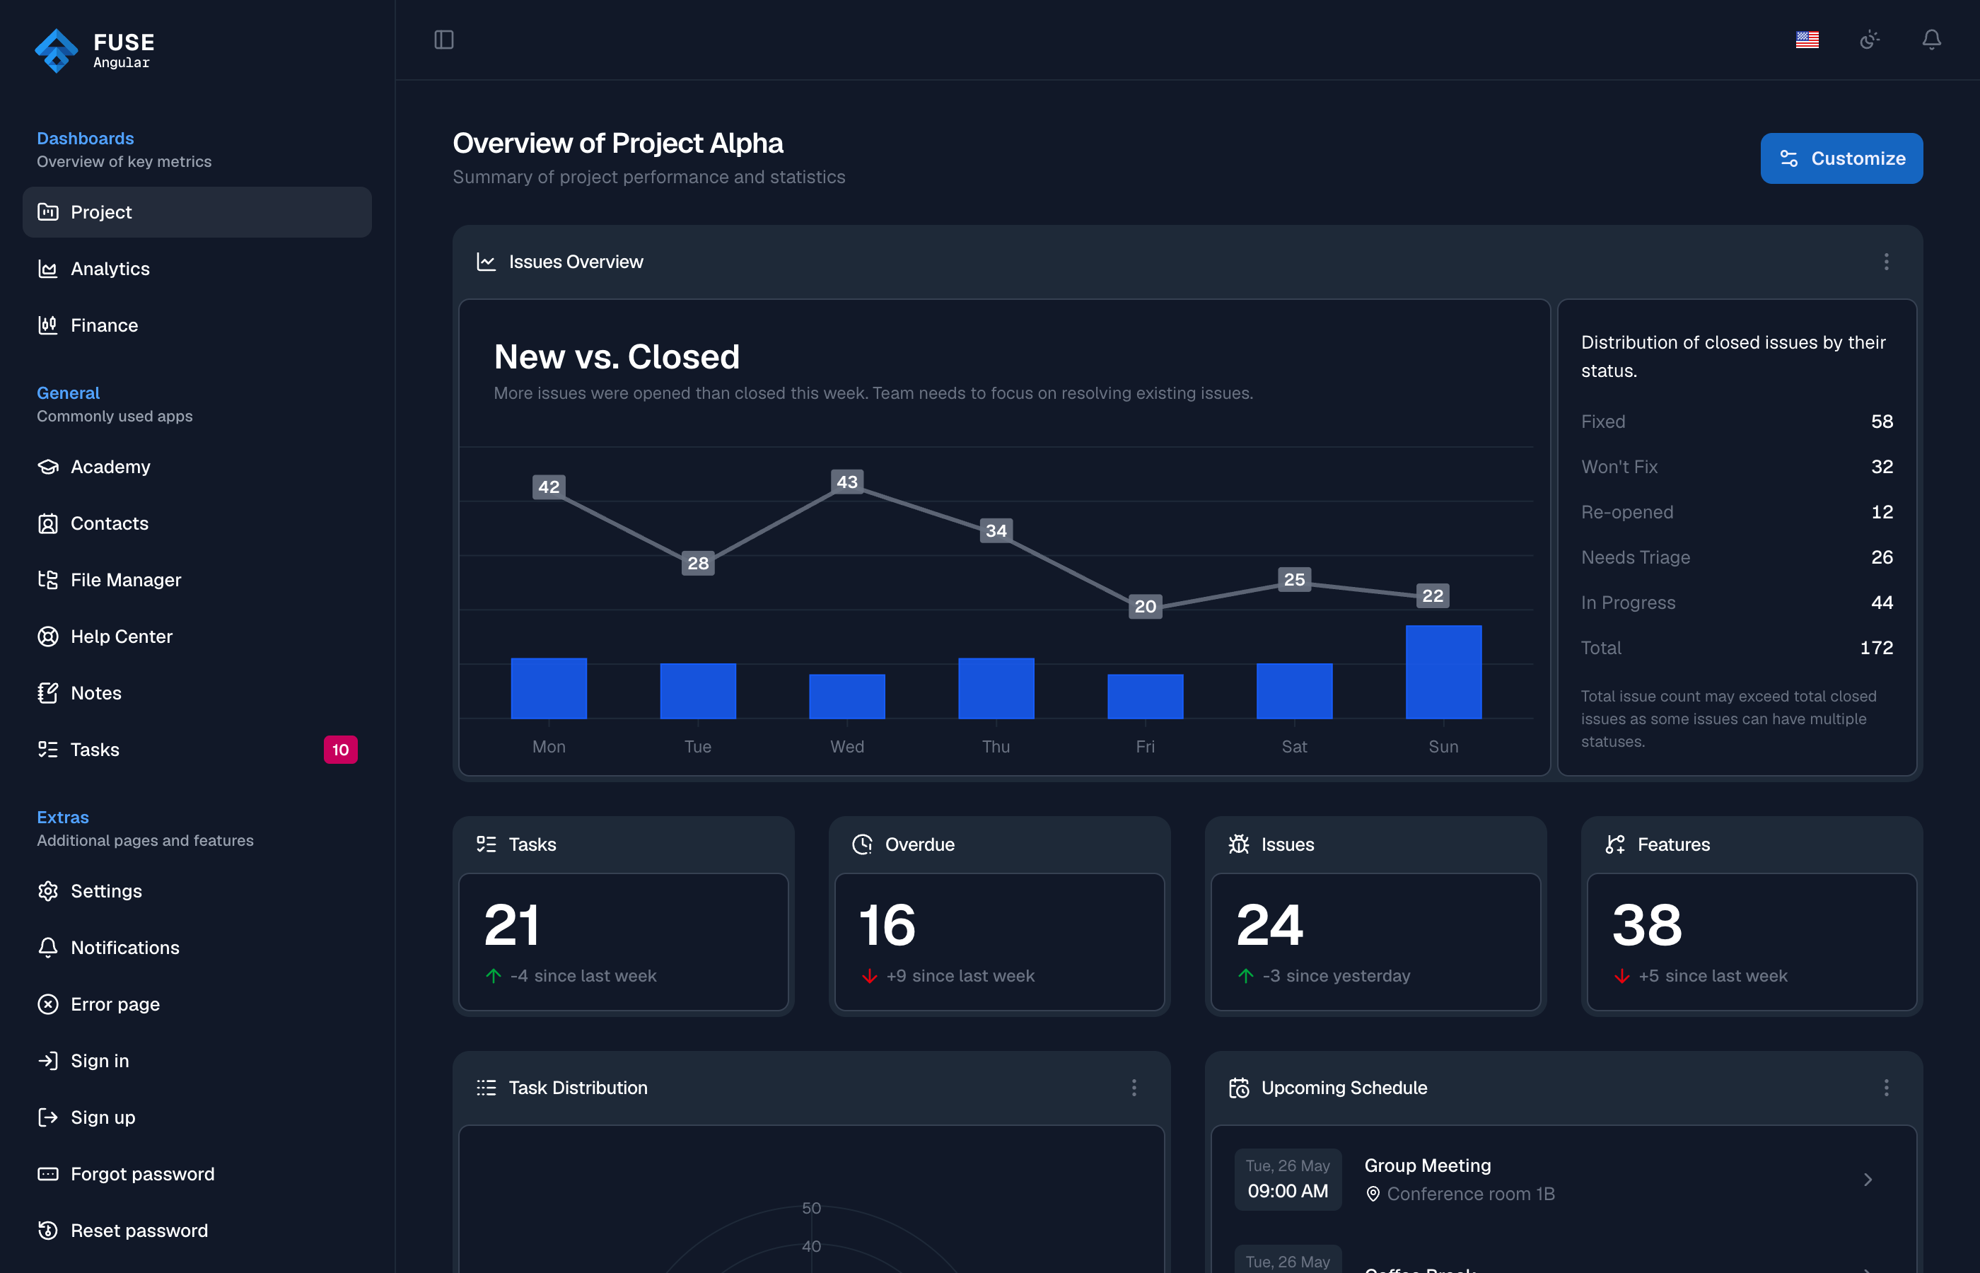Click Conference room 1B location
Screen dimensions: 1980x1273
pyautogui.click(x=1470, y=1194)
